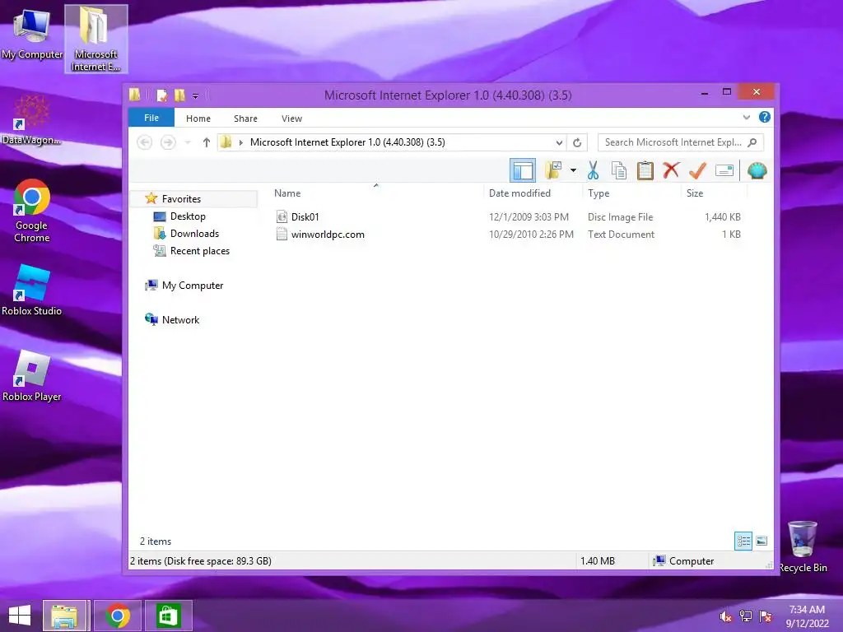
Task: Select Google Chrome desktop shortcut
Action: [x=32, y=211]
